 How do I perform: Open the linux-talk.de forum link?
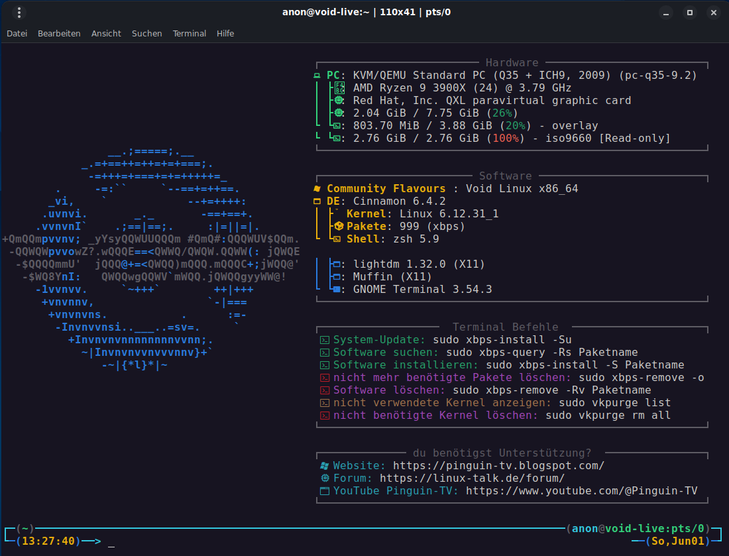[472, 478]
